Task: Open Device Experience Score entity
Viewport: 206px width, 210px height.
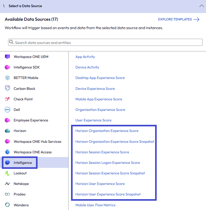Action: pyautogui.click(x=95, y=89)
